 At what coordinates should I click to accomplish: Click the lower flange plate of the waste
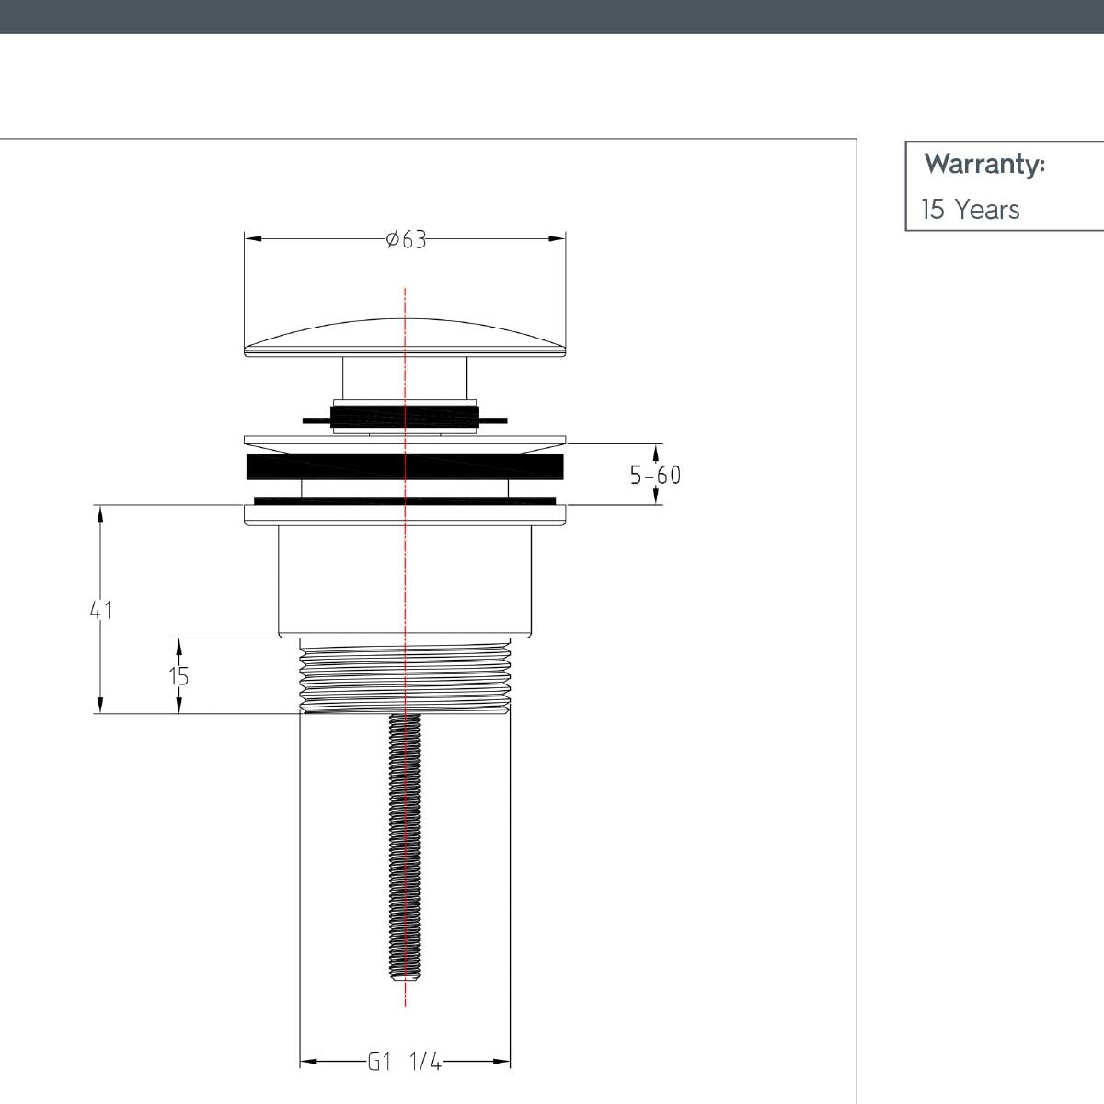[x=405, y=515]
